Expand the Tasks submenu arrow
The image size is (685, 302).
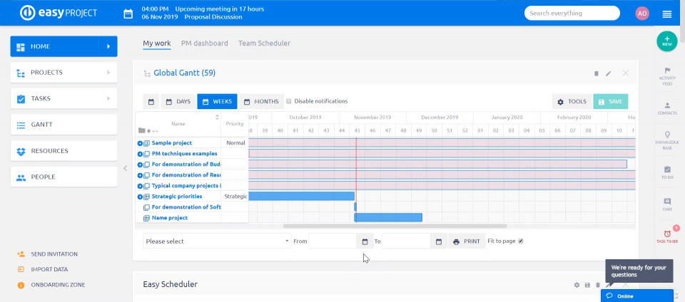(x=108, y=98)
